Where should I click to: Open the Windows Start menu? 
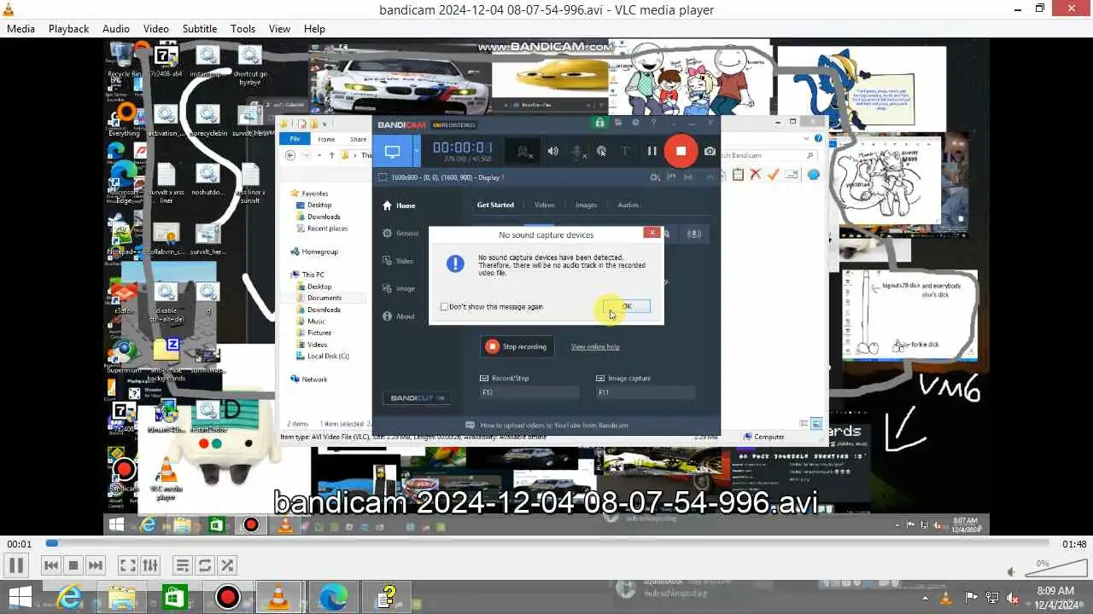(20, 597)
